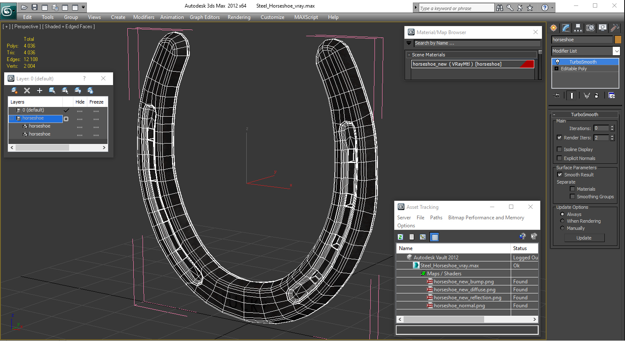
Task: Enable Separate by Smoothing Groups checkbox
Action: tap(572, 197)
